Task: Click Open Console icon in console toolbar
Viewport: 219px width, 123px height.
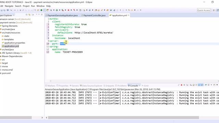Action: pyautogui.click(x=214, y=85)
